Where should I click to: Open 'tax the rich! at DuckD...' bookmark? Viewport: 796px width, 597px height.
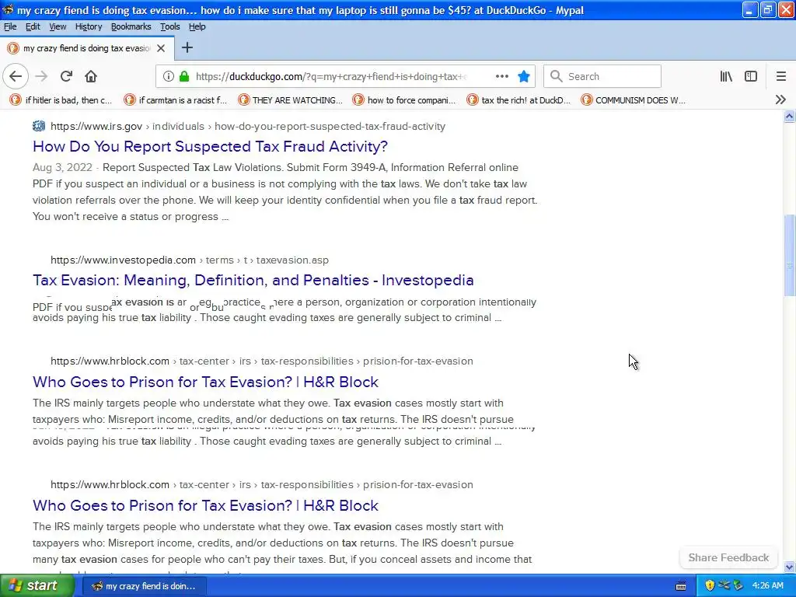pos(518,100)
